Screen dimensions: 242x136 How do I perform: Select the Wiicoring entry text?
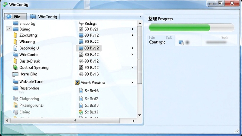(27, 42)
